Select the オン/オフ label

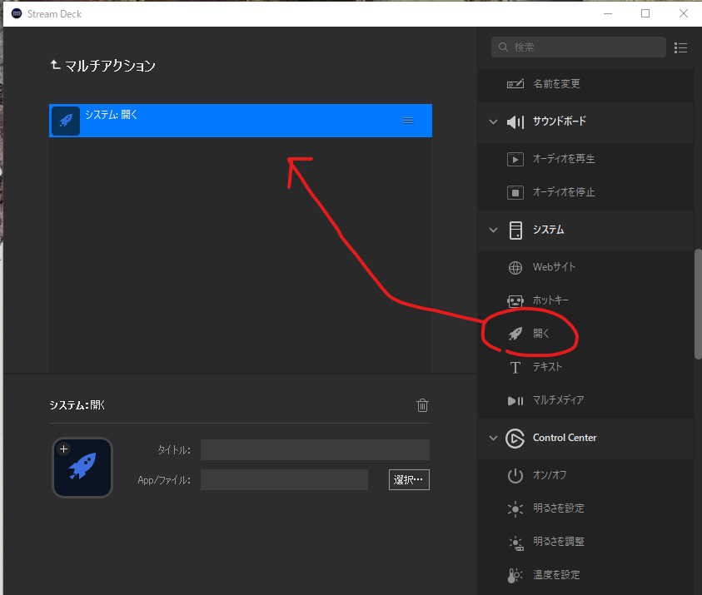tap(550, 475)
